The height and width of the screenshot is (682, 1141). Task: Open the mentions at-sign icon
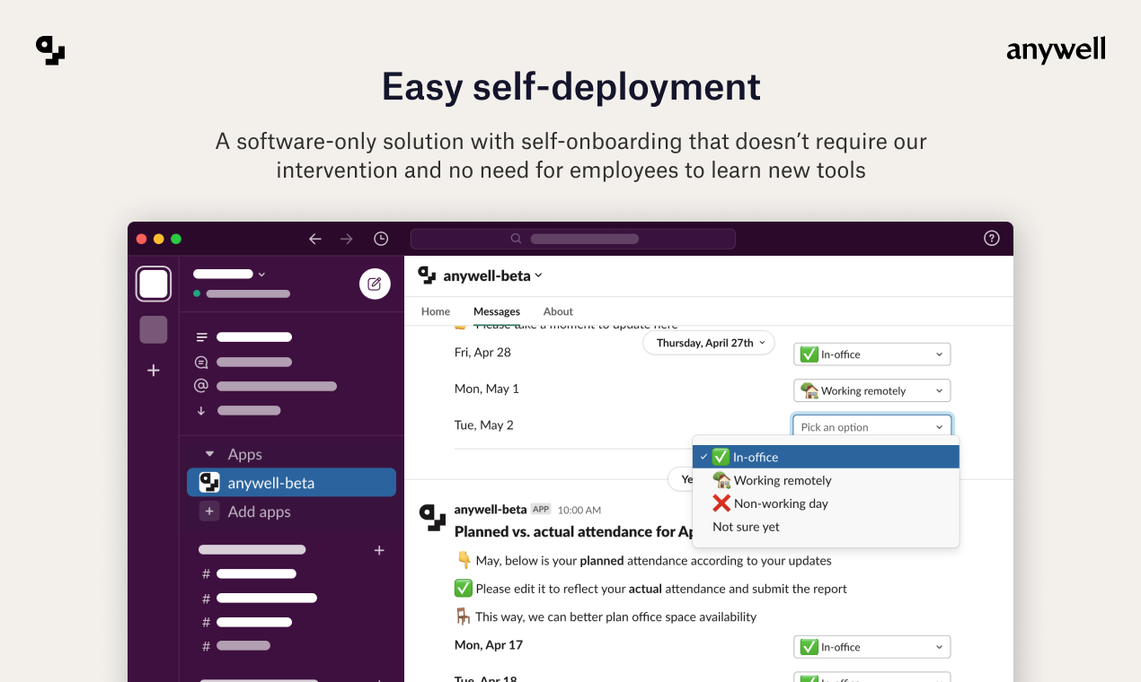201,386
